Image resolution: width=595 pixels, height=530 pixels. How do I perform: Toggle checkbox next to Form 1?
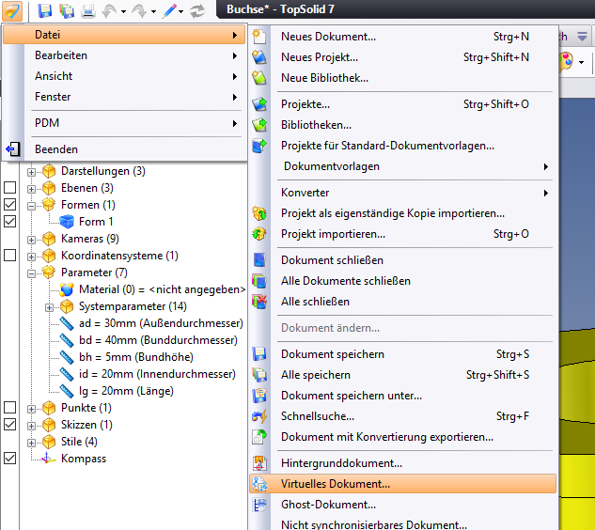pyautogui.click(x=9, y=221)
